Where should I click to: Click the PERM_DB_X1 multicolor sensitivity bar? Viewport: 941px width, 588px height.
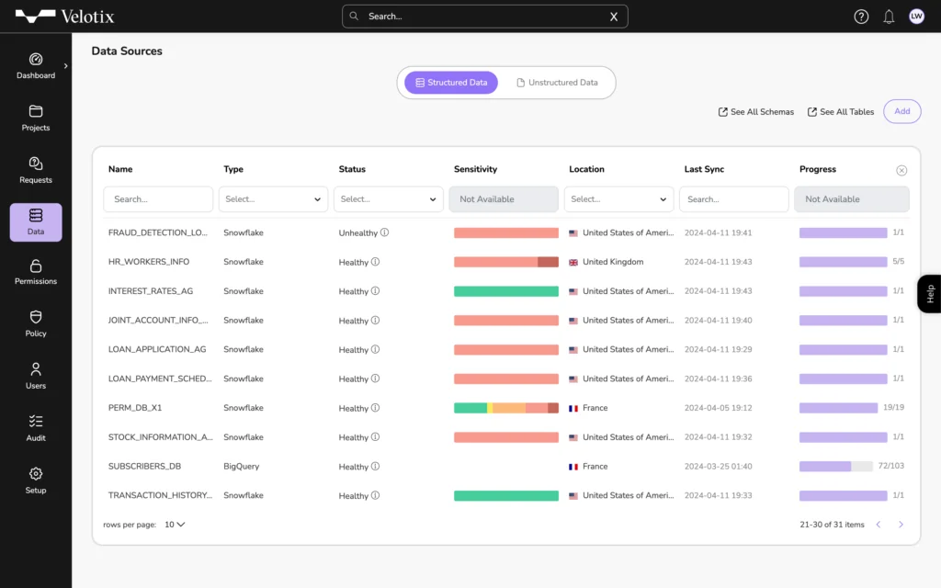(506, 408)
